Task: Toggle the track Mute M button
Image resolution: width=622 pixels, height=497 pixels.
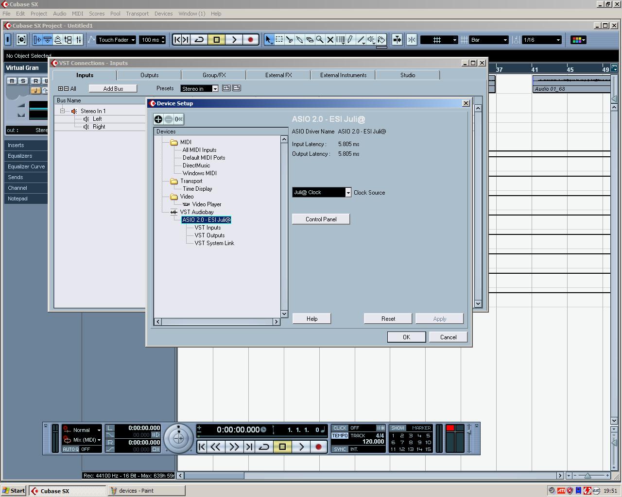Action: coord(12,81)
